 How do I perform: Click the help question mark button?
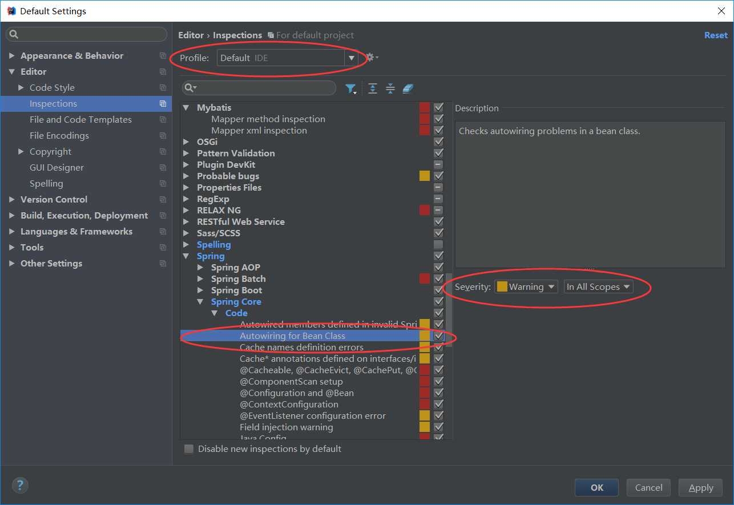20,486
